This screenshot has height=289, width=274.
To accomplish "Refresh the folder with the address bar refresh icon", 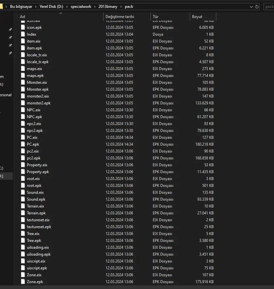I will [x=257, y=7].
